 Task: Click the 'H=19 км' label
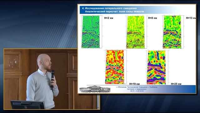134,84
